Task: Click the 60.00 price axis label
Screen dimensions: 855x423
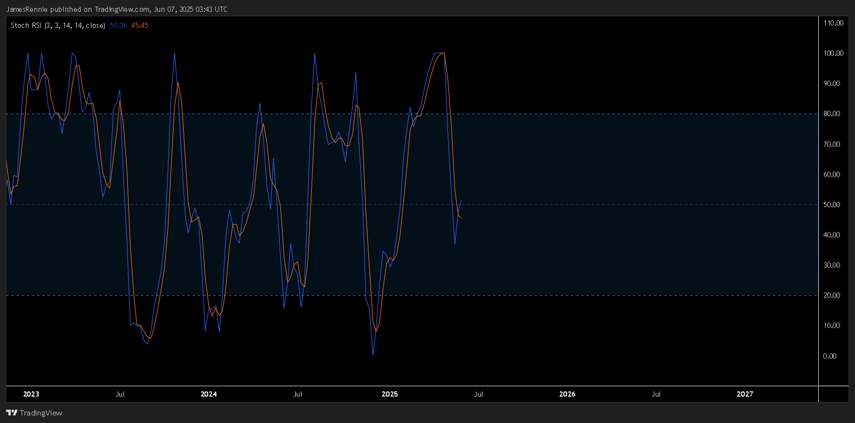Action: [831, 174]
